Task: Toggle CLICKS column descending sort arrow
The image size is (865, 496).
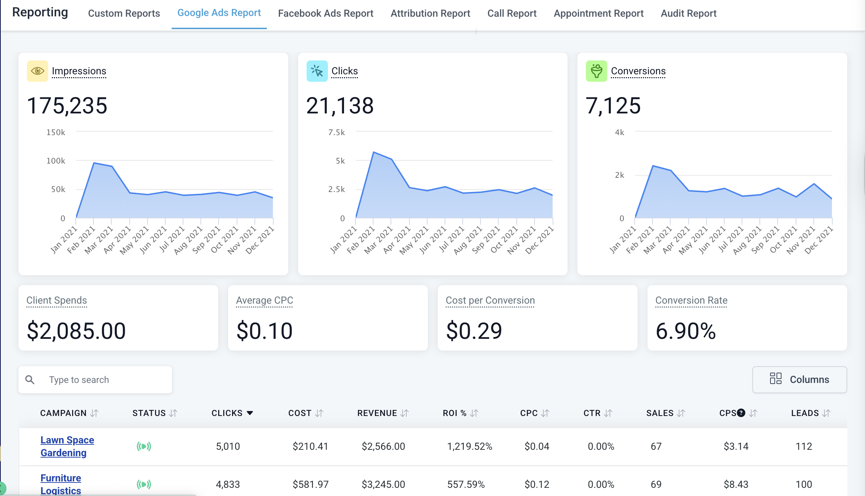Action: 250,413
